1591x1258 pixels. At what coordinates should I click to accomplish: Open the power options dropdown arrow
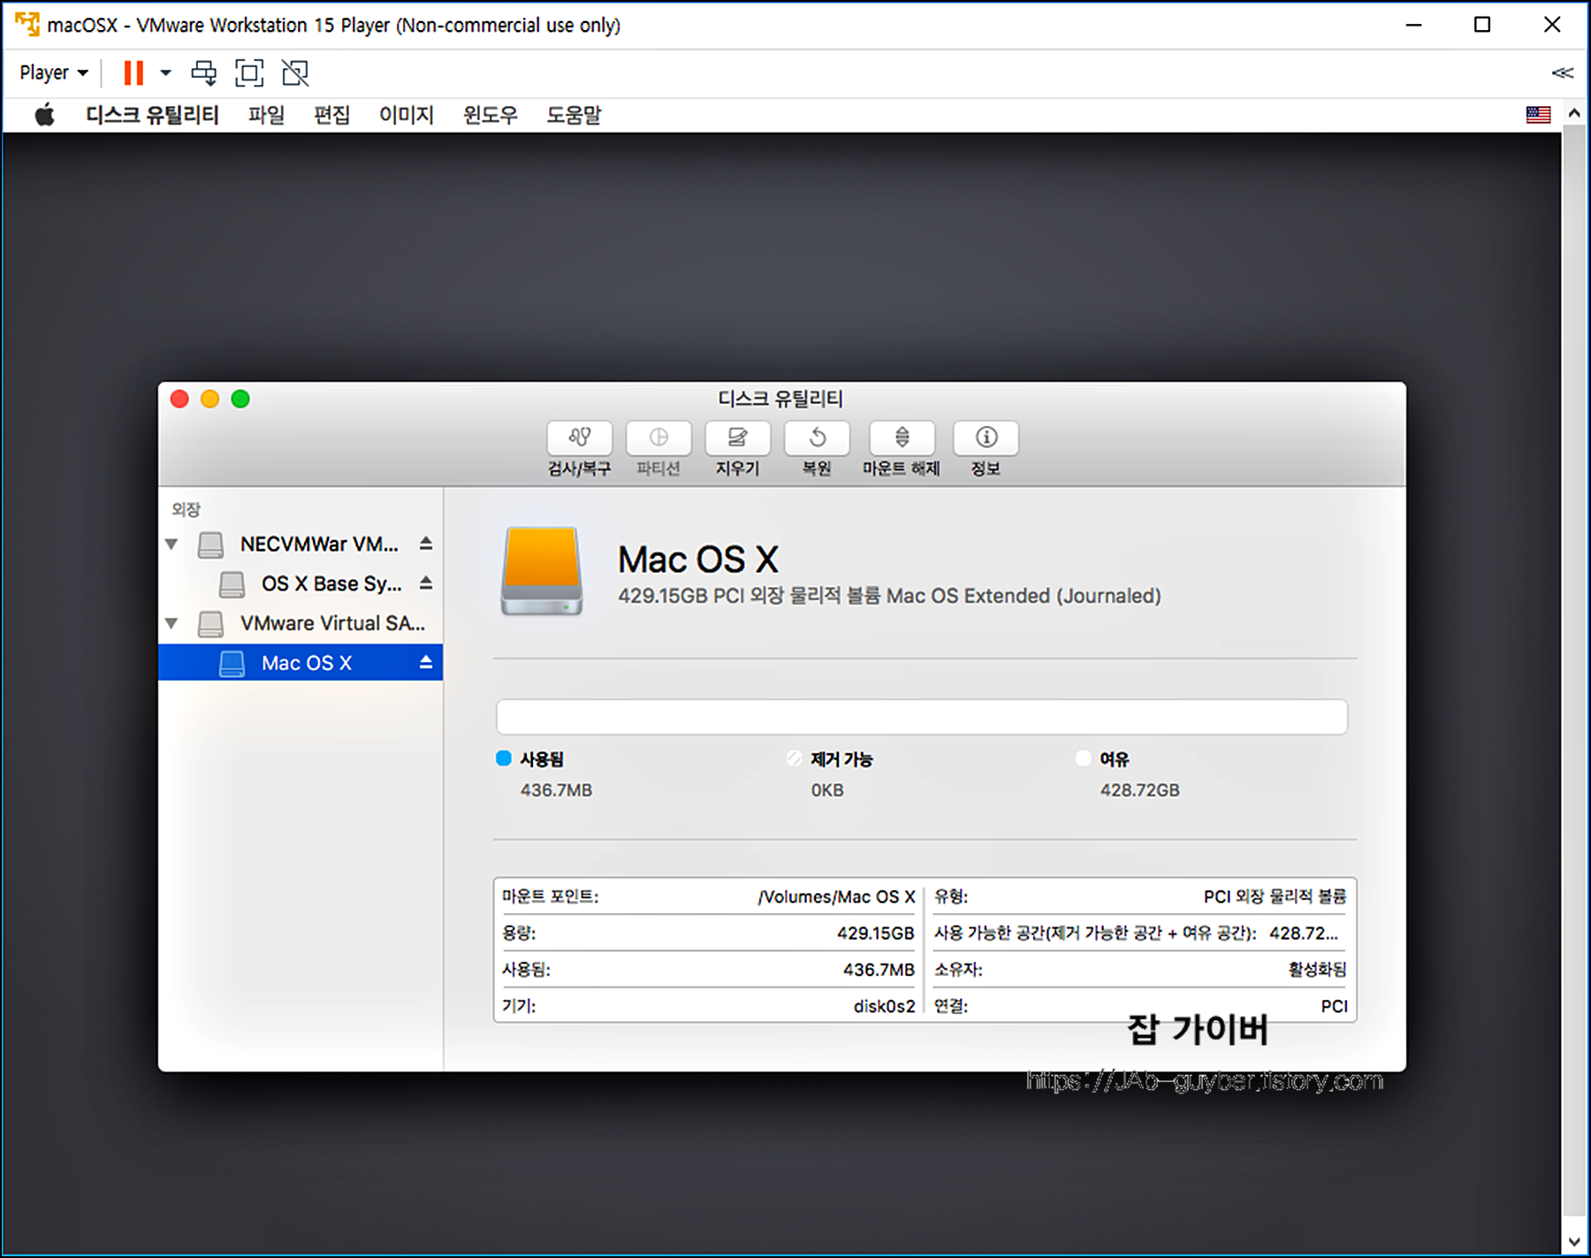pyautogui.click(x=165, y=72)
